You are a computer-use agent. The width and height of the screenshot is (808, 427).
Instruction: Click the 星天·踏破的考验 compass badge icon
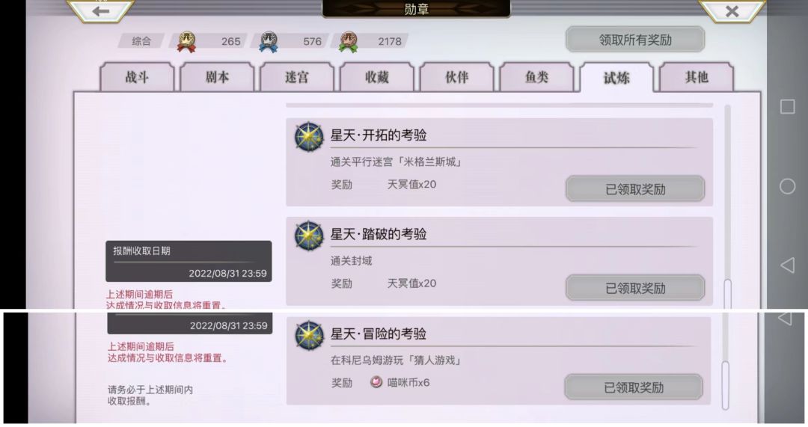[x=309, y=236]
